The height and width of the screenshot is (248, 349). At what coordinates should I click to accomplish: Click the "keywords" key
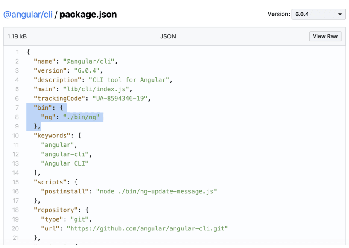52,136
